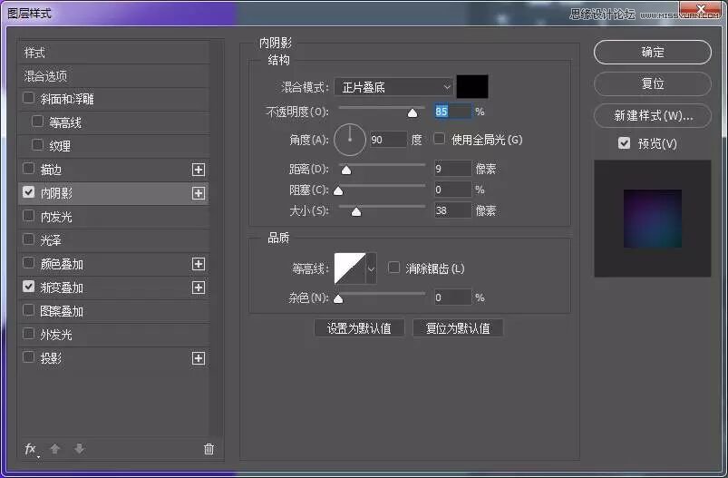Click the move effect down arrow
Image resolution: width=728 pixels, height=478 pixels.
(80, 448)
